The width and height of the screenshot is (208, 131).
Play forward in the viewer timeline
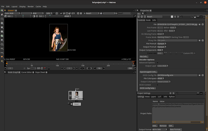(x=74, y=68)
